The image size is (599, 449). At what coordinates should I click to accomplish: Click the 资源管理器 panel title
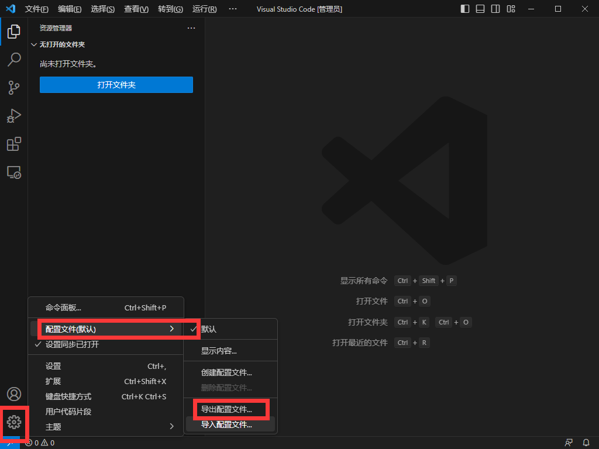56,28
